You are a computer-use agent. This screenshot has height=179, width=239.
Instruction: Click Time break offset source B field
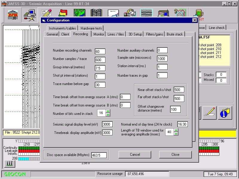click(x=125, y=105)
